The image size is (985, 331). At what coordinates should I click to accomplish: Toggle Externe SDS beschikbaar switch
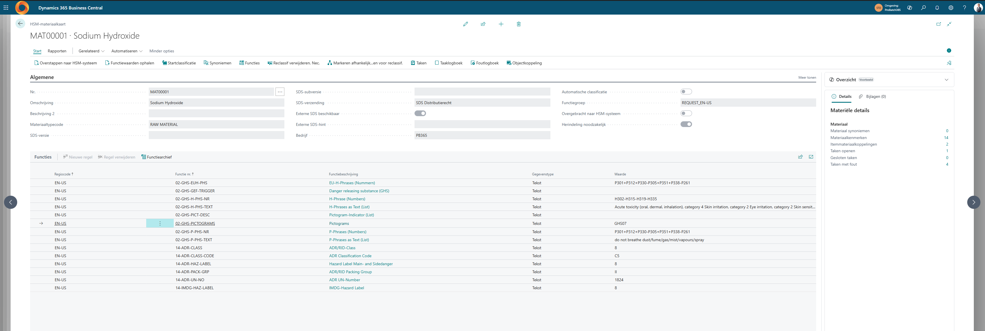420,113
